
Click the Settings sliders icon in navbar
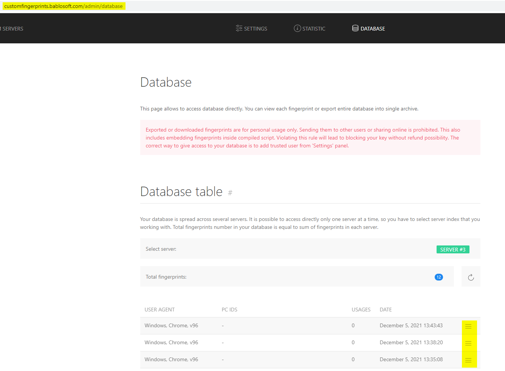click(239, 28)
